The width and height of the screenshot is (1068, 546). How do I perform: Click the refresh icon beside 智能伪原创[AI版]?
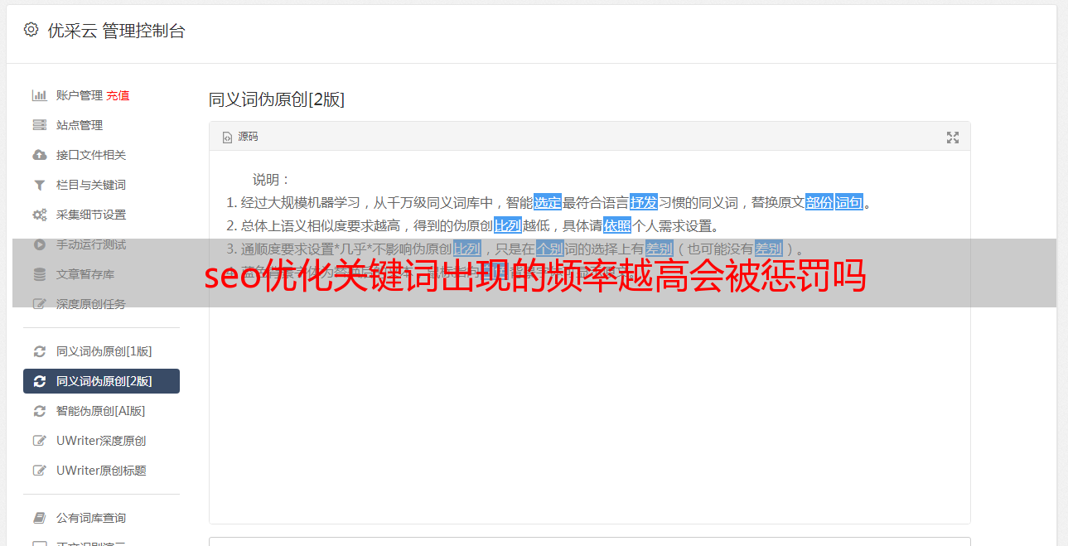[x=39, y=411]
